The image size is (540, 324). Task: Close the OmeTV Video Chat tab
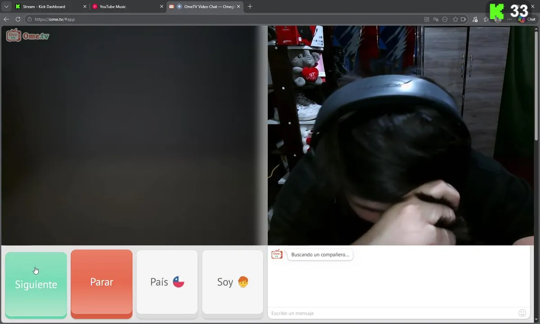point(238,7)
